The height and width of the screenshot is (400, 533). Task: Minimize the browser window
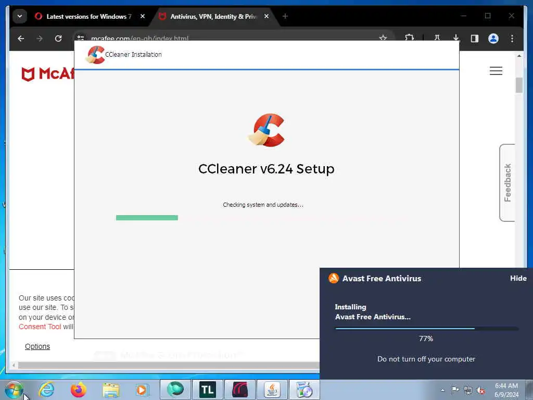coord(464,16)
